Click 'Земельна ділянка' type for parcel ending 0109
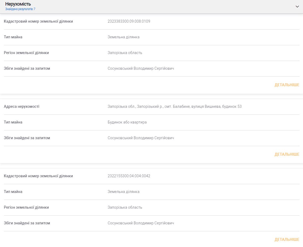 click(124, 37)
